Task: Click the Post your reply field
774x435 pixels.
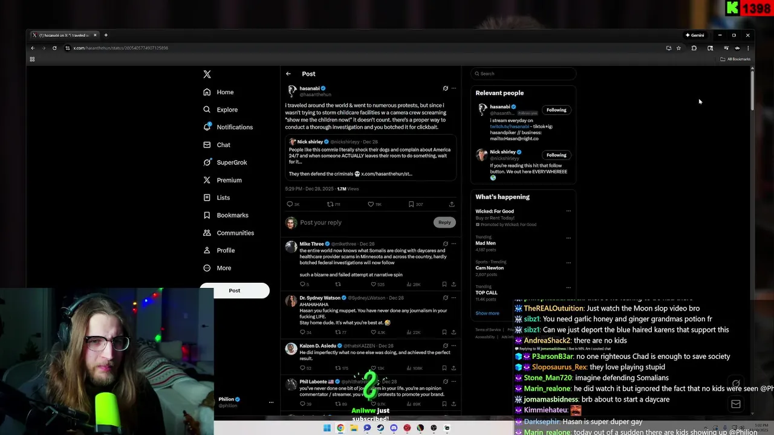Action: click(365, 222)
